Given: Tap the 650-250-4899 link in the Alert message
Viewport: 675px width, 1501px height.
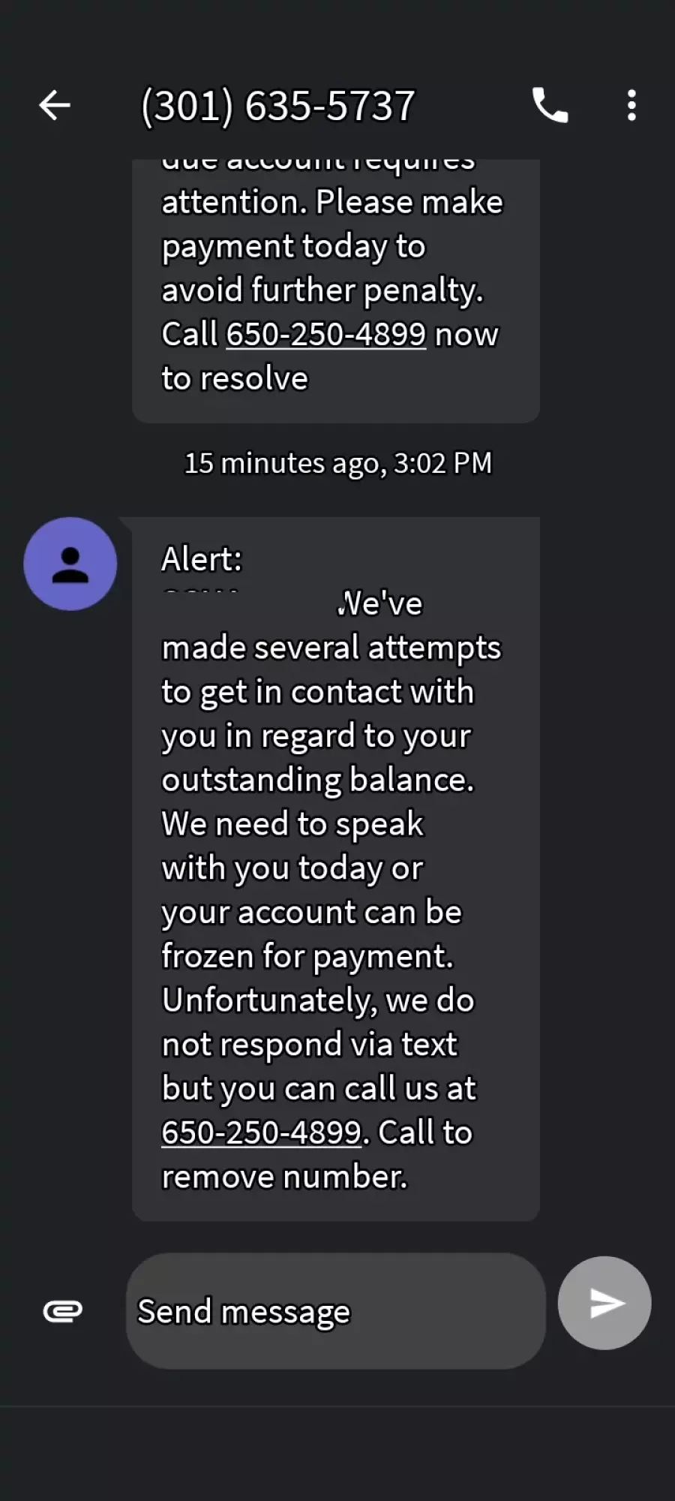Looking at the screenshot, I should pos(262,1133).
